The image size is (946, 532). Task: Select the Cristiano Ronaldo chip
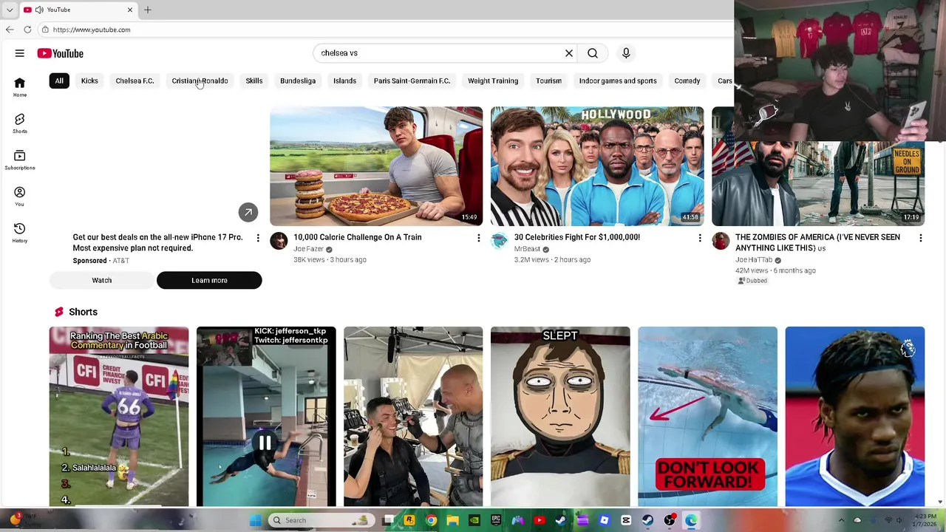point(200,81)
